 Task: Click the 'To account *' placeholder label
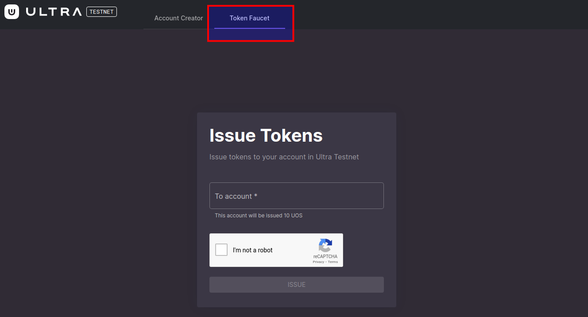coord(236,196)
